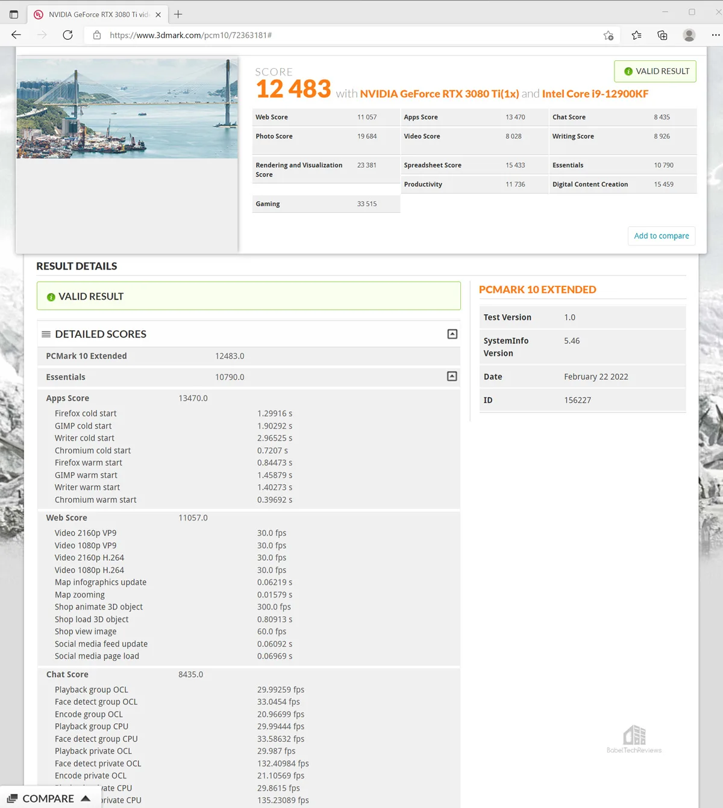The height and width of the screenshot is (808, 723).
Task: Close the NVIDIA GeForce RTX 3080 Ti tab
Action: pos(158,14)
